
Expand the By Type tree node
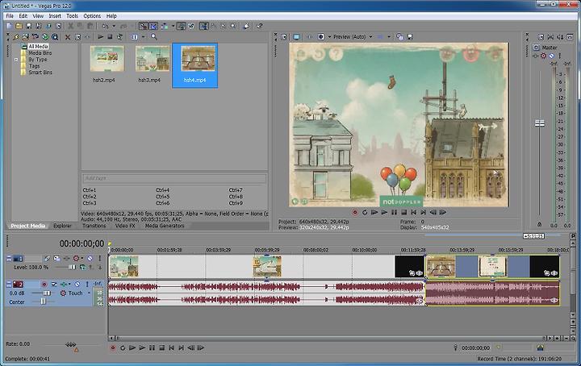(16, 60)
